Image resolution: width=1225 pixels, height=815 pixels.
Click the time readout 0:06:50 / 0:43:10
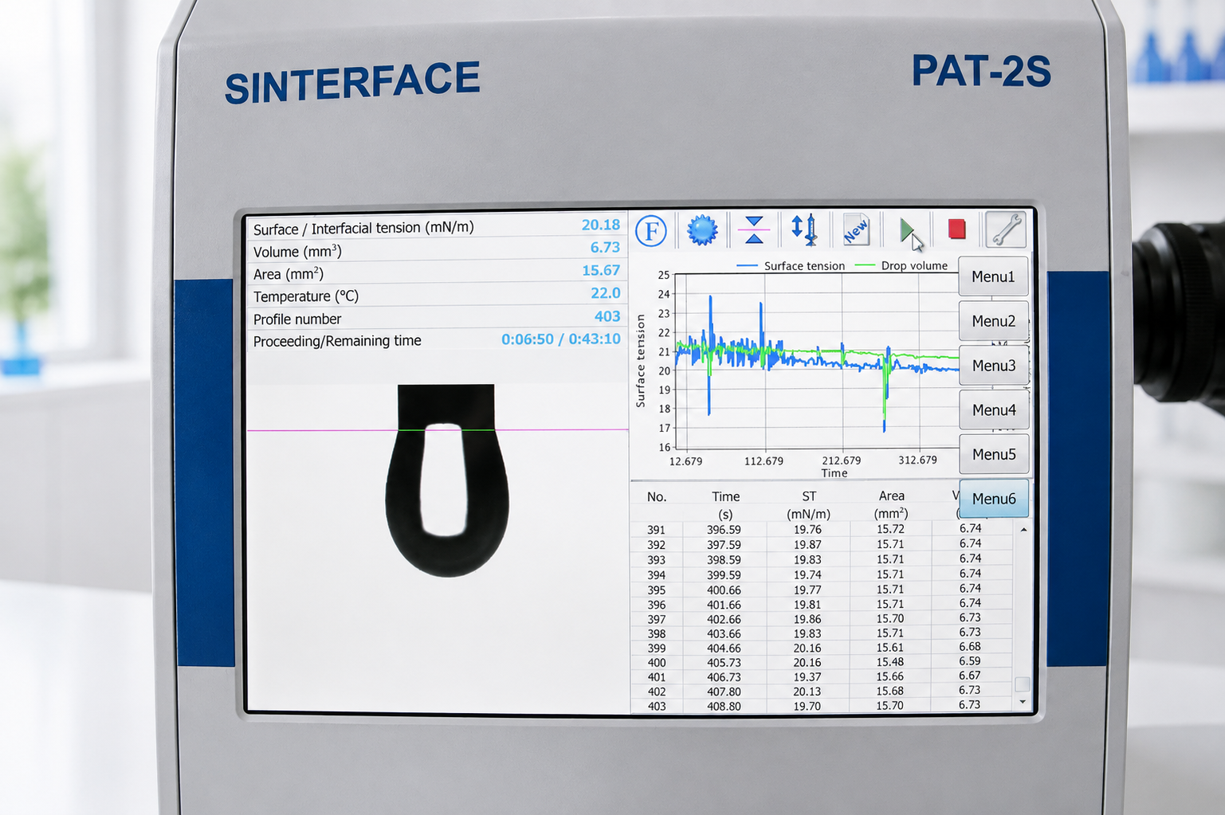point(560,339)
